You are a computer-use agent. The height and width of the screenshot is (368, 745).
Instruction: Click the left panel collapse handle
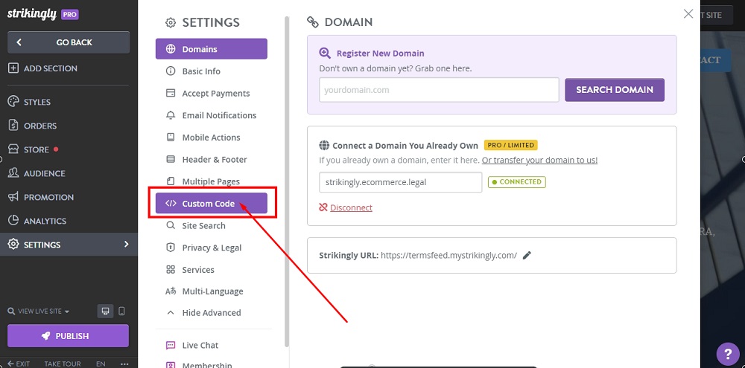point(1,159)
